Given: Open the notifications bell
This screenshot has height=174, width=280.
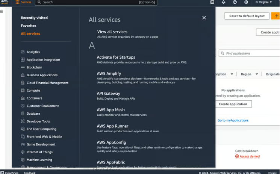Looking at the screenshot, I should pos(223,2).
